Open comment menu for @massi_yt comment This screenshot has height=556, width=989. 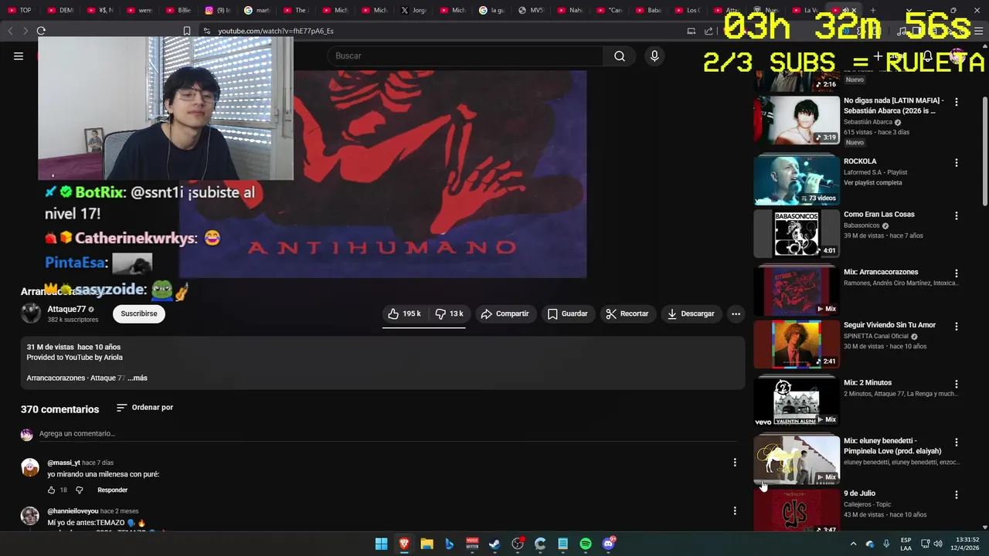(x=735, y=463)
